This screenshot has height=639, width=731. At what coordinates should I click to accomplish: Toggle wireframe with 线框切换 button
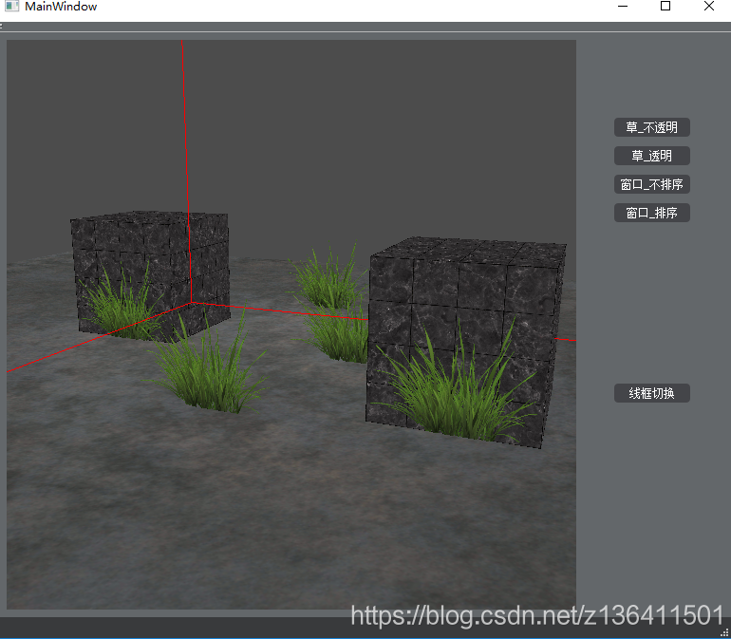[x=652, y=393]
